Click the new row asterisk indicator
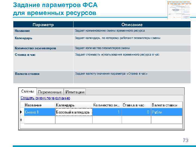The width and height of the screenshot is (196, 147). point(22,120)
